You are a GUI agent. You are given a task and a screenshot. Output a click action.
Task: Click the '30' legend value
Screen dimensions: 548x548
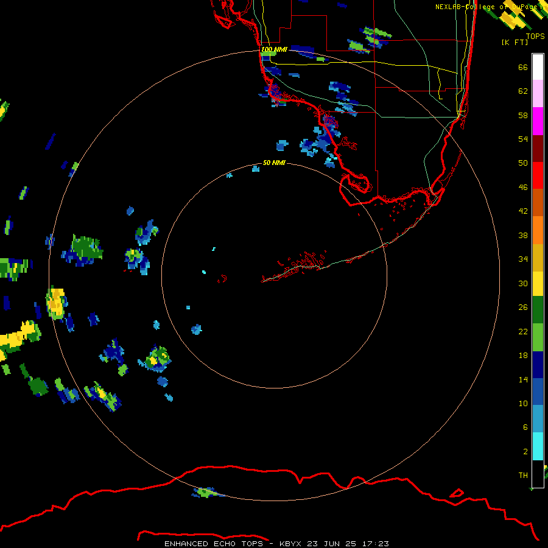(x=523, y=283)
